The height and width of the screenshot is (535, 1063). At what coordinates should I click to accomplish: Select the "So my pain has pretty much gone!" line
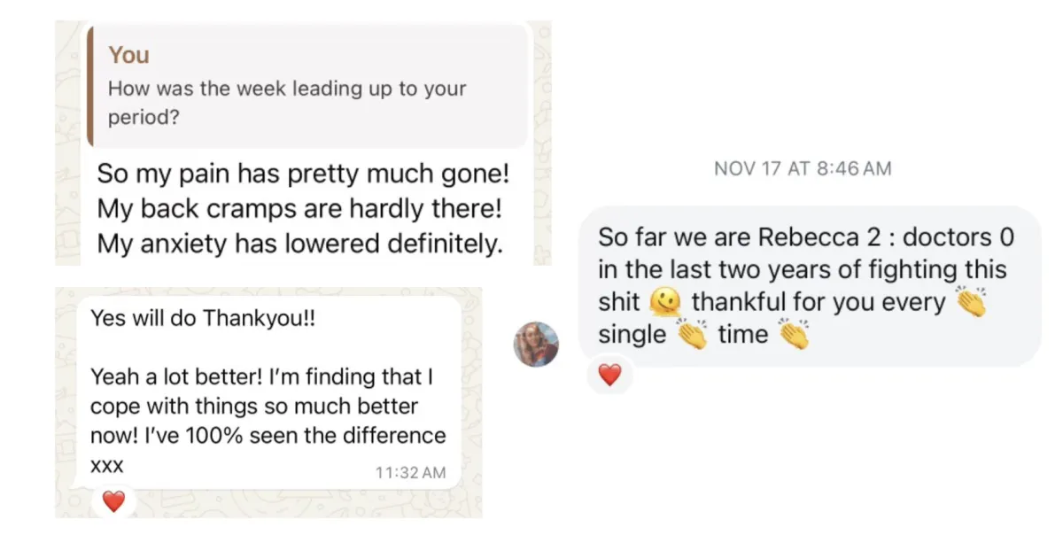click(x=303, y=172)
